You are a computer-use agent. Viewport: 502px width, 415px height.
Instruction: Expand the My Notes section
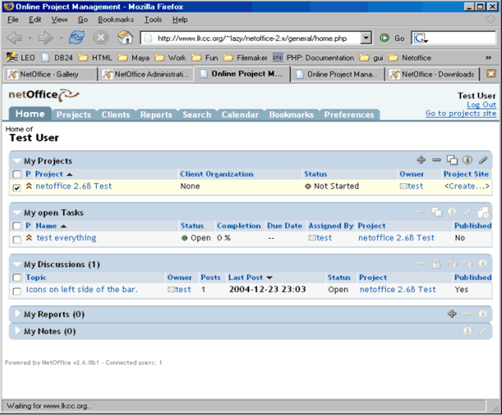tap(17, 331)
